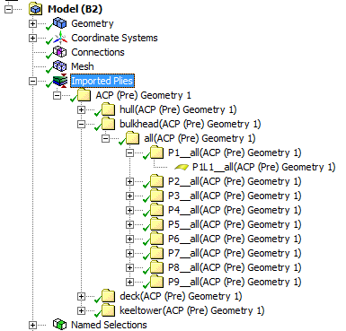The height and width of the screenshot is (331, 346).
Task: Collapse the P1__all folder node
Action: (129, 152)
